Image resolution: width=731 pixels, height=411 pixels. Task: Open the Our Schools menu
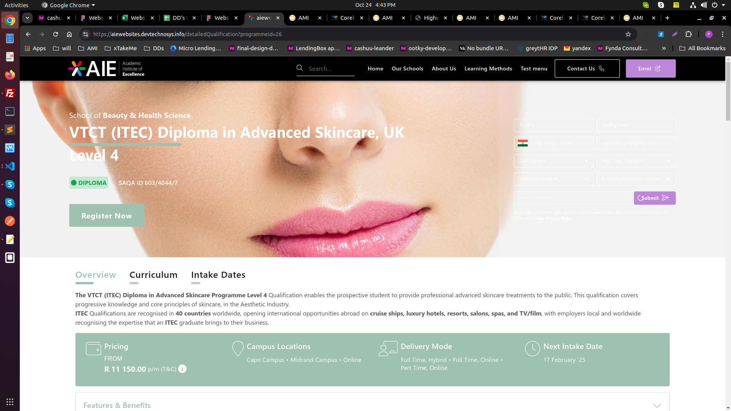pyautogui.click(x=407, y=68)
